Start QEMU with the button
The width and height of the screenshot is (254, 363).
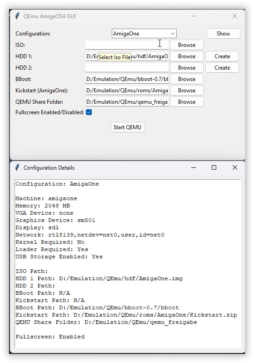128,127
